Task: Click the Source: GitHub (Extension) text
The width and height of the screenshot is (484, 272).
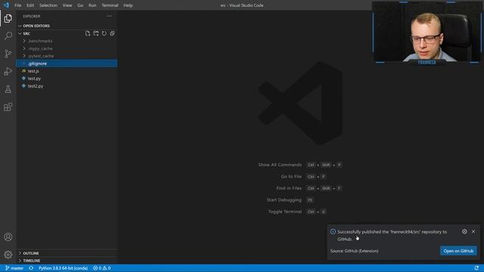Action: [355, 251]
